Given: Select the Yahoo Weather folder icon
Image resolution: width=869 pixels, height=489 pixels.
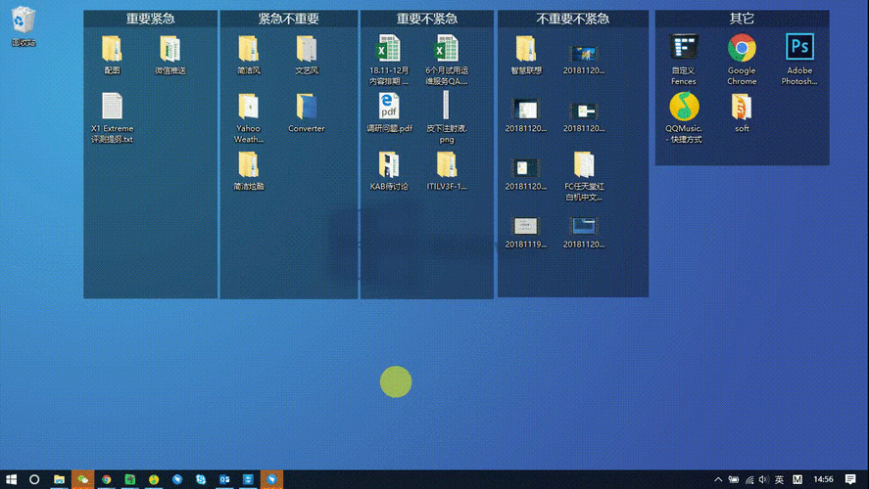Looking at the screenshot, I should click(248, 107).
